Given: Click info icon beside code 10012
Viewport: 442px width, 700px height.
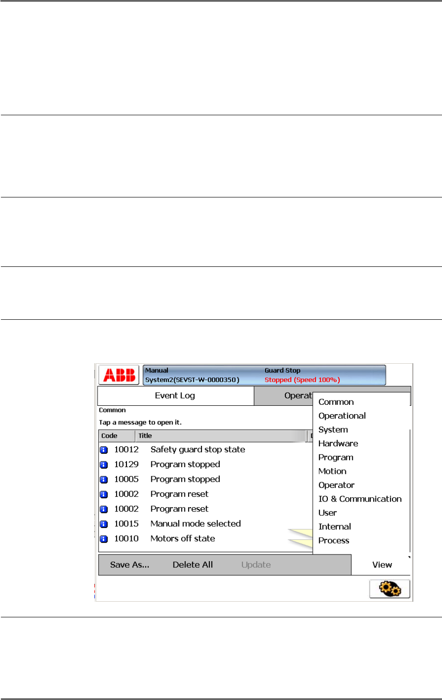Looking at the screenshot, I should [104, 450].
